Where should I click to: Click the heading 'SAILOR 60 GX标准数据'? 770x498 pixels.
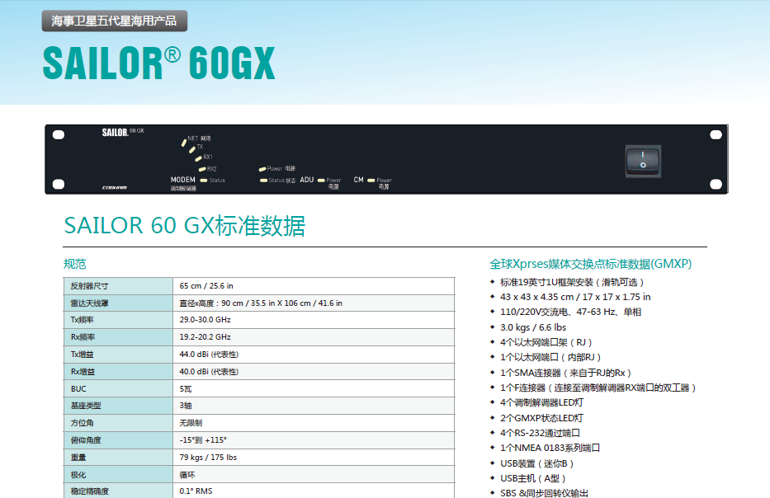(185, 226)
